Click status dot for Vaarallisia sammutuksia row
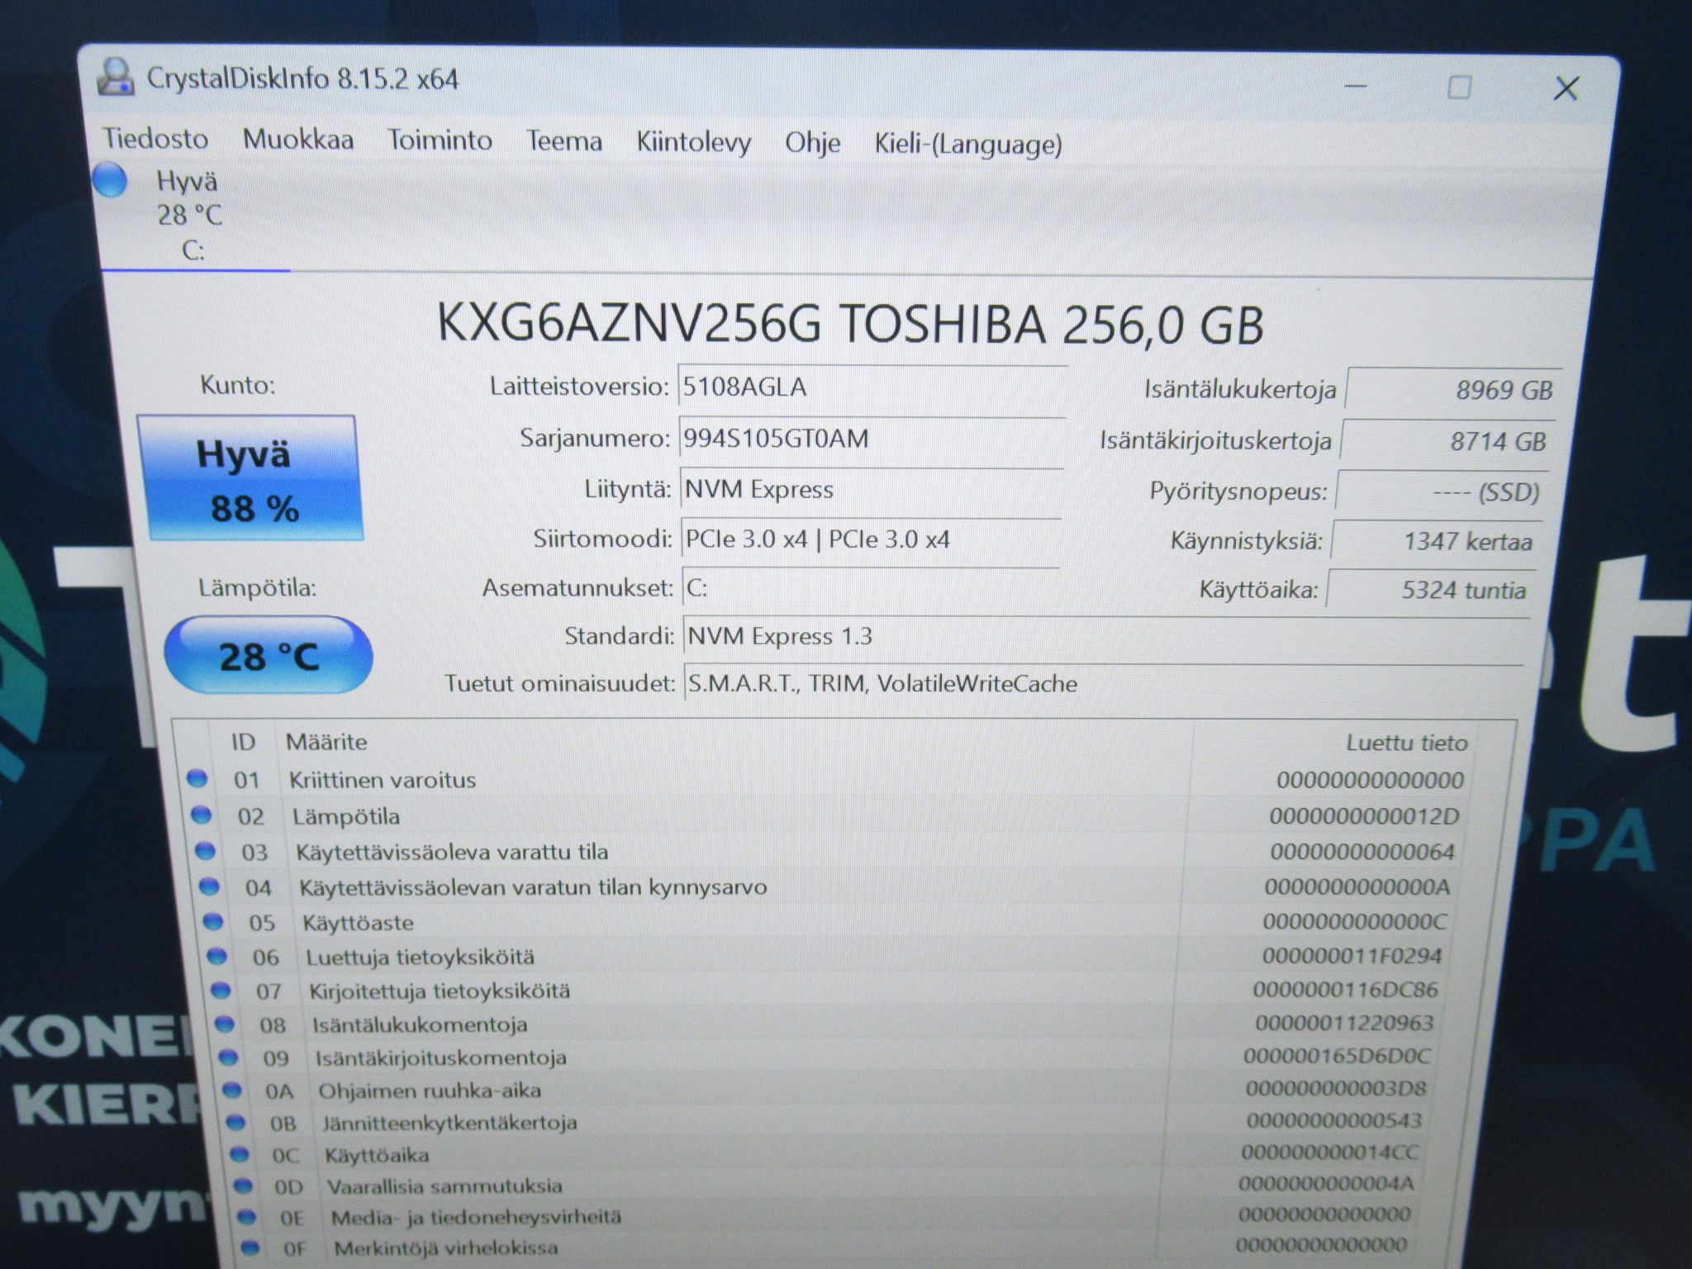 [242, 1186]
